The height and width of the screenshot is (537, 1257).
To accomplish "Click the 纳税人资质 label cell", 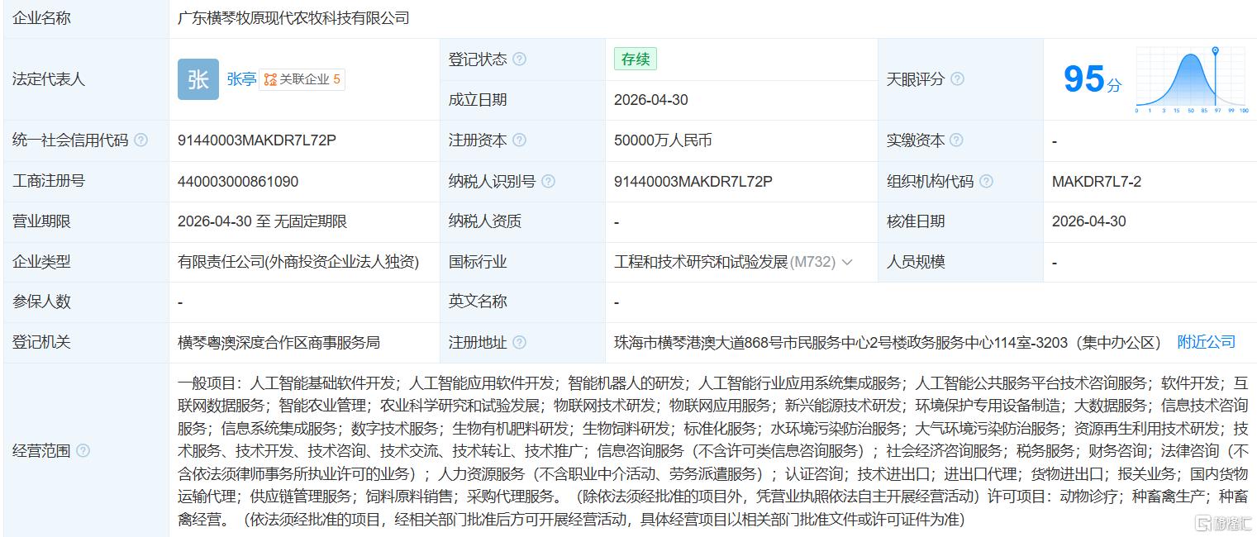I will point(522,221).
